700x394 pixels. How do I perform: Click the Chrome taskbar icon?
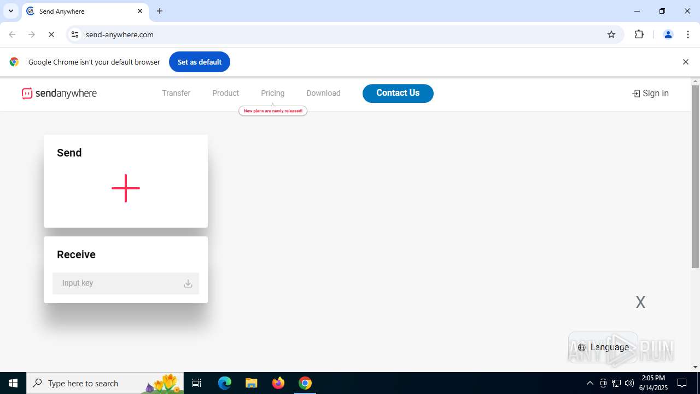[305, 383]
